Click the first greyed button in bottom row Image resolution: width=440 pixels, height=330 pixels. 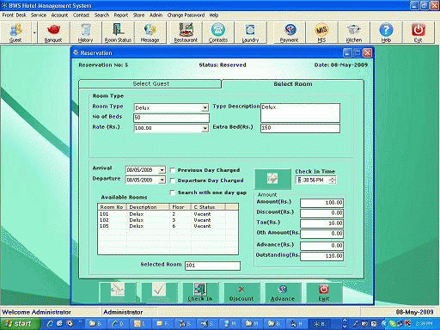[118, 292]
